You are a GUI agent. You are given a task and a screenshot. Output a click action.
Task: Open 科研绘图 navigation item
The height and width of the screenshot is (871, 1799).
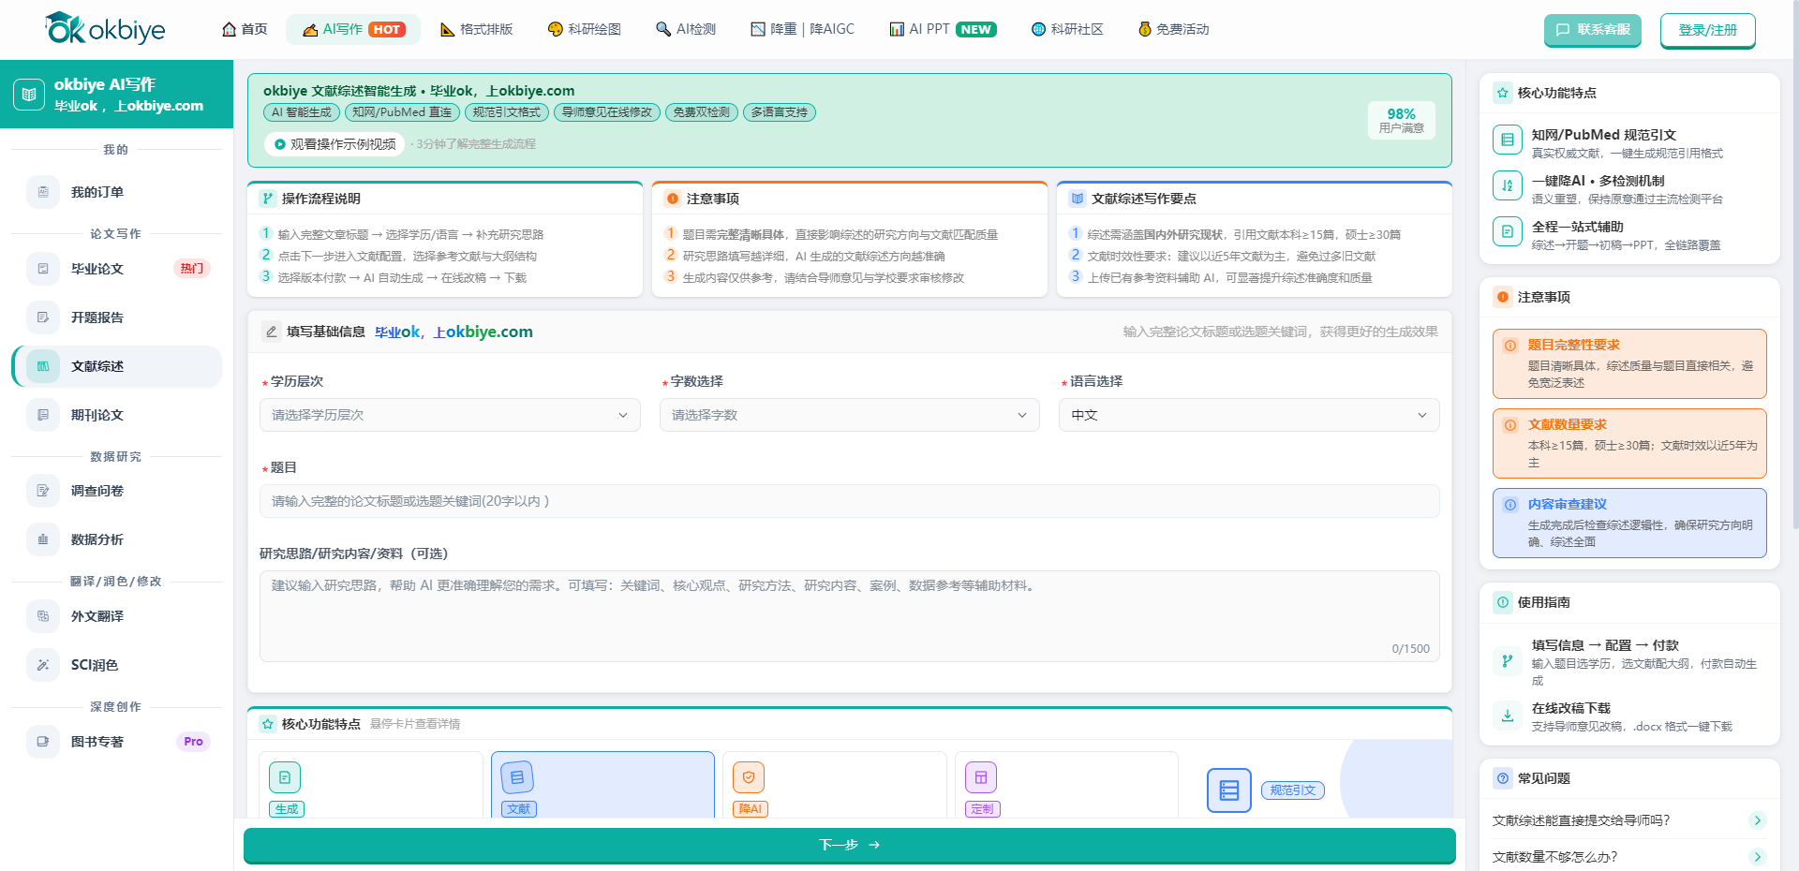click(585, 29)
